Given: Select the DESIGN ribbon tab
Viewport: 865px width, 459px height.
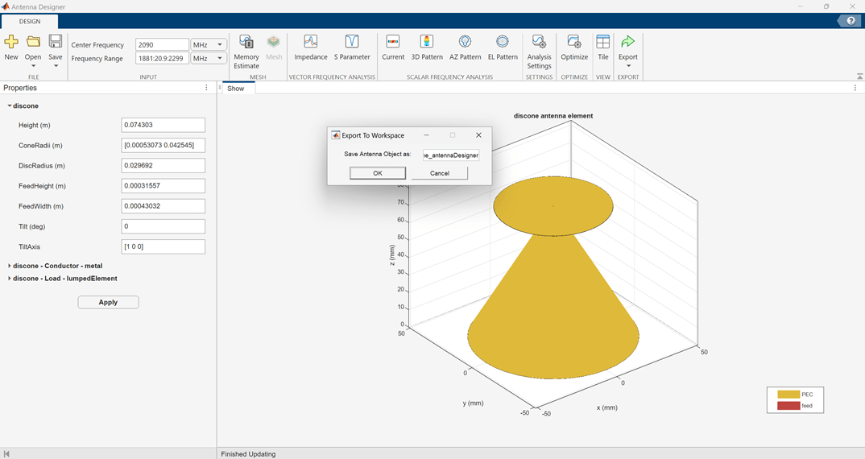Looking at the screenshot, I should (x=29, y=22).
